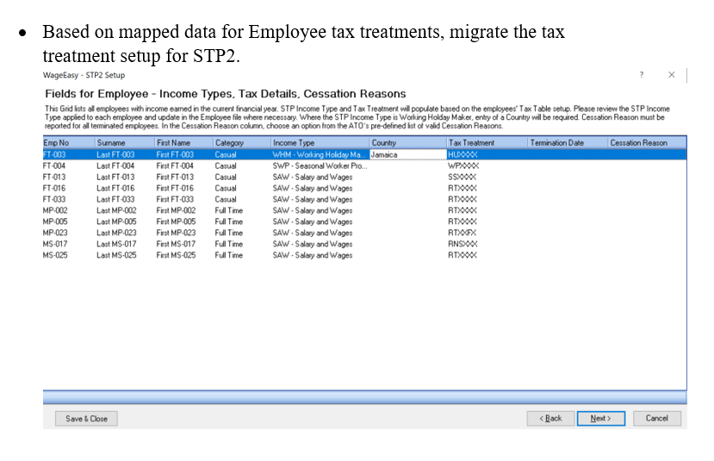Edit the Country field containing Jamaica
The height and width of the screenshot is (461, 714).
[408, 155]
